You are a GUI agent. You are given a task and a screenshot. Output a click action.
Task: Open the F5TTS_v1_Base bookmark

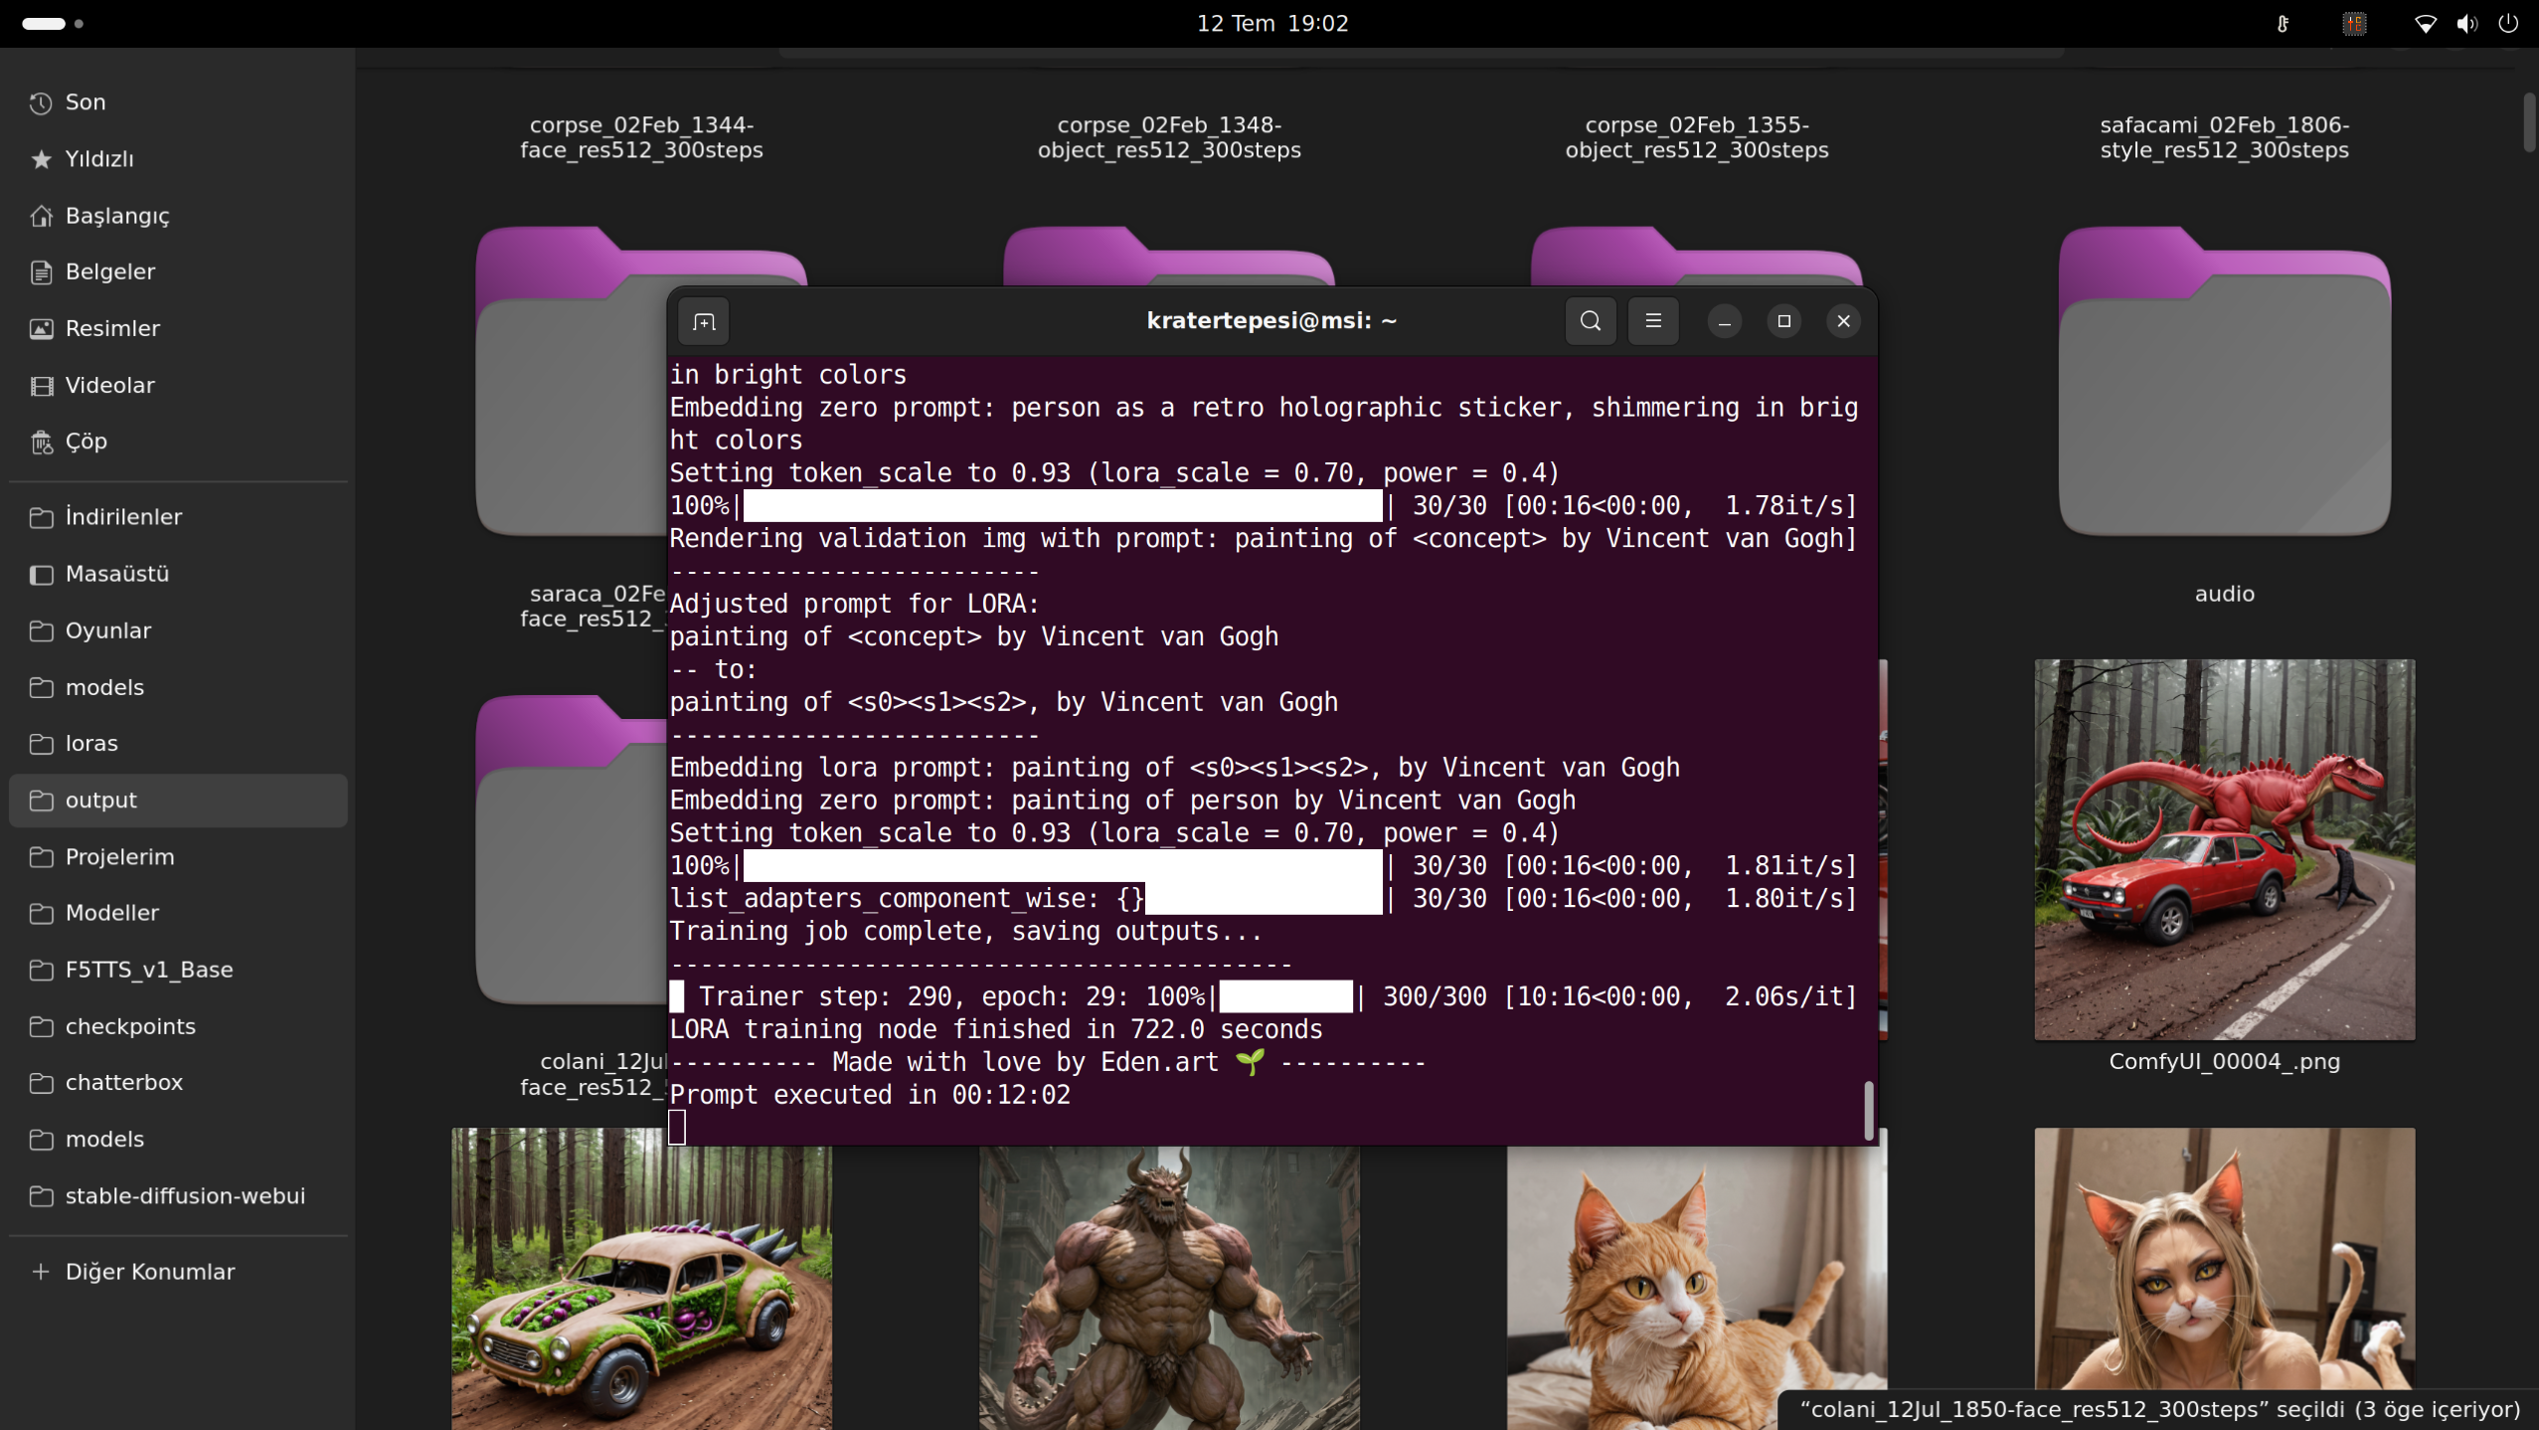pyautogui.click(x=179, y=970)
